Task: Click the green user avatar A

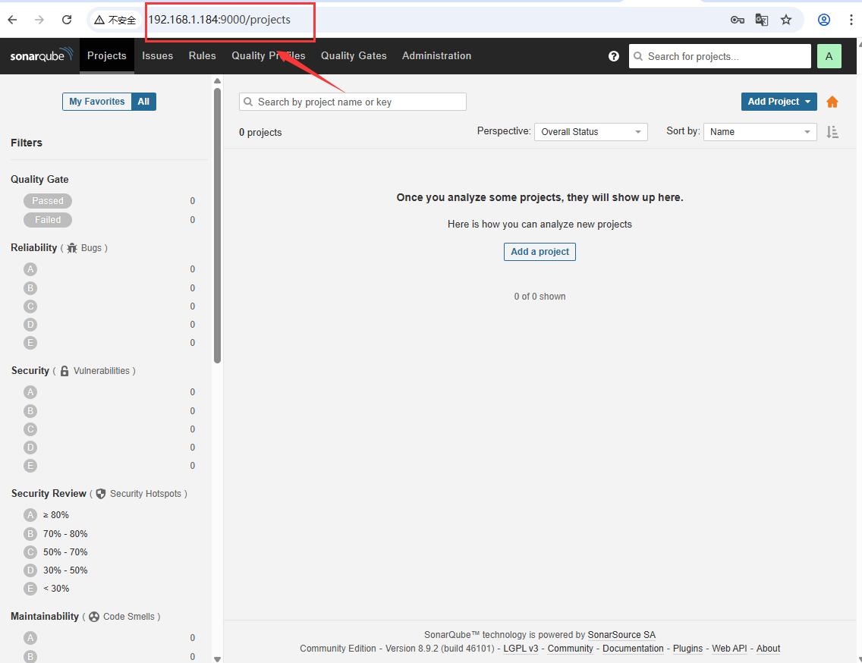Action: tap(829, 56)
